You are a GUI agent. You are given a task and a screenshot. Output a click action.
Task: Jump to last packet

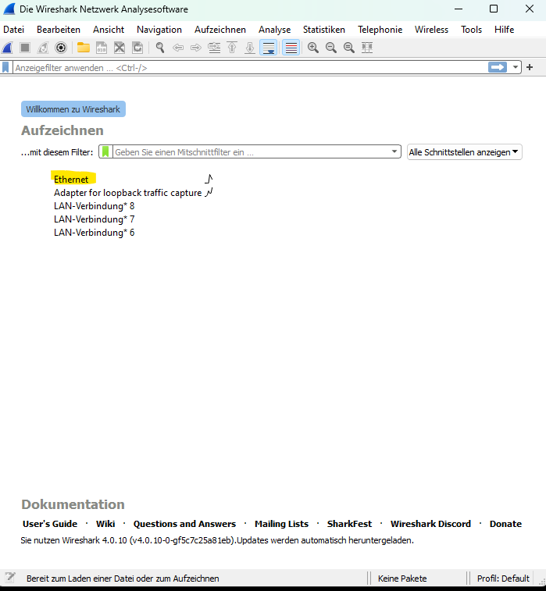pyautogui.click(x=250, y=48)
